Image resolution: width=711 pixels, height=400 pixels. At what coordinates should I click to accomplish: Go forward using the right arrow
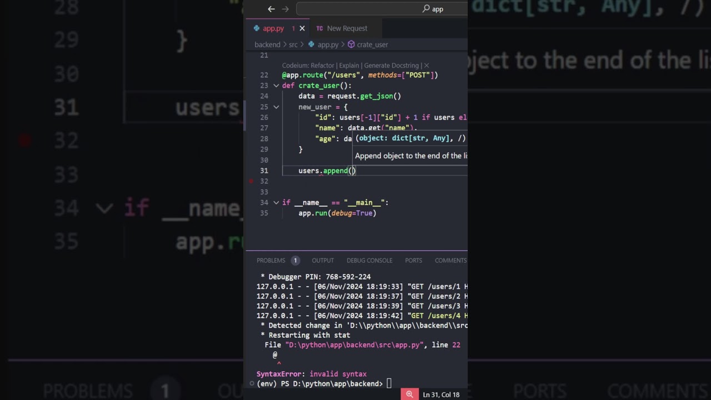pyautogui.click(x=286, y=9)
